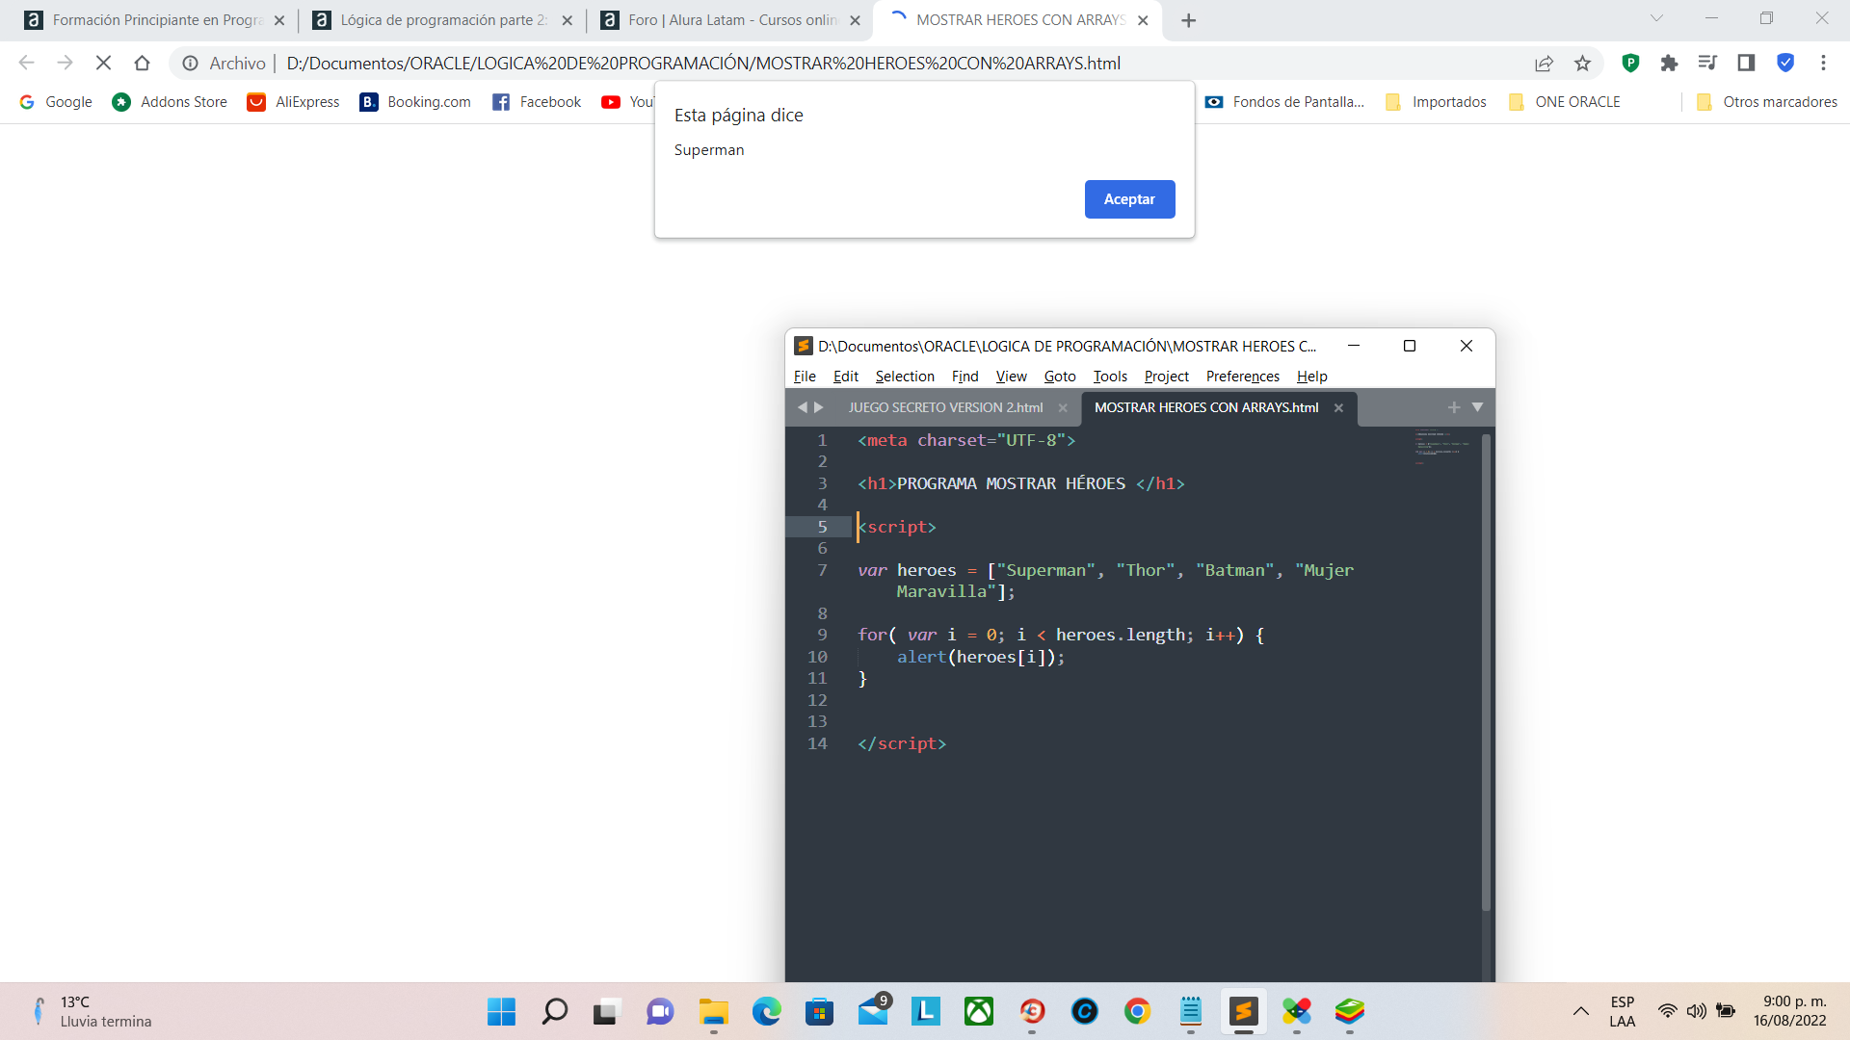The image size is (1850, 1040).
Task: Close the MOSTRAR HEROES CON ARRAYS.html editor tab
Action: (1338, 408)
